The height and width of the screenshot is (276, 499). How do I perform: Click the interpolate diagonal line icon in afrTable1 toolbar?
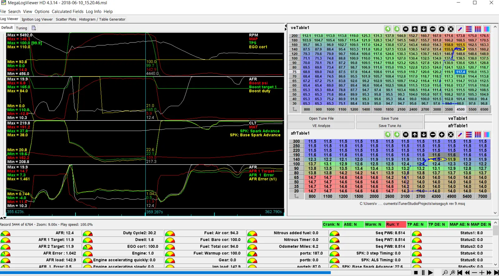click(460, 135)
